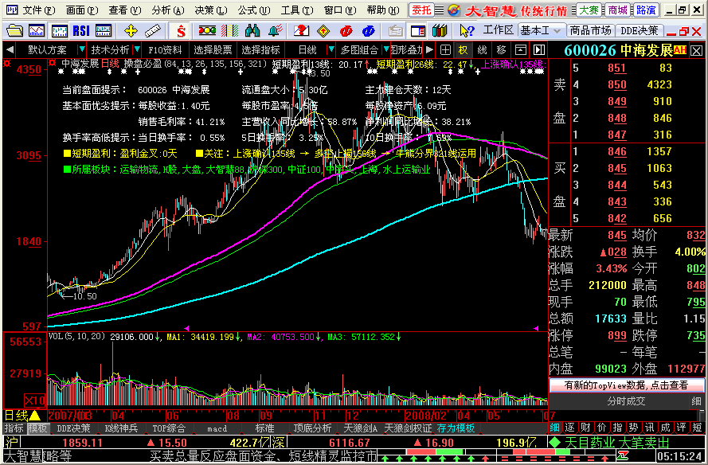This screenshot has width=708, height=465.
Task: Open the 基本工 workspace combo box
Action: pyautogui.click(x=542, y=31)
